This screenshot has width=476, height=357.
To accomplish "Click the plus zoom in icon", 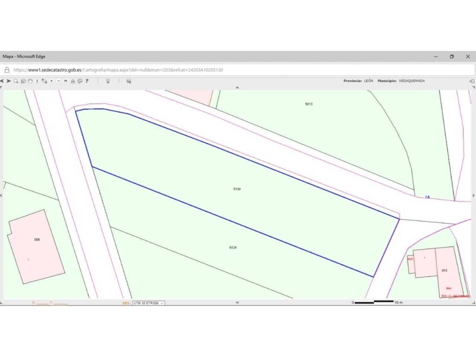I will 52,81.
